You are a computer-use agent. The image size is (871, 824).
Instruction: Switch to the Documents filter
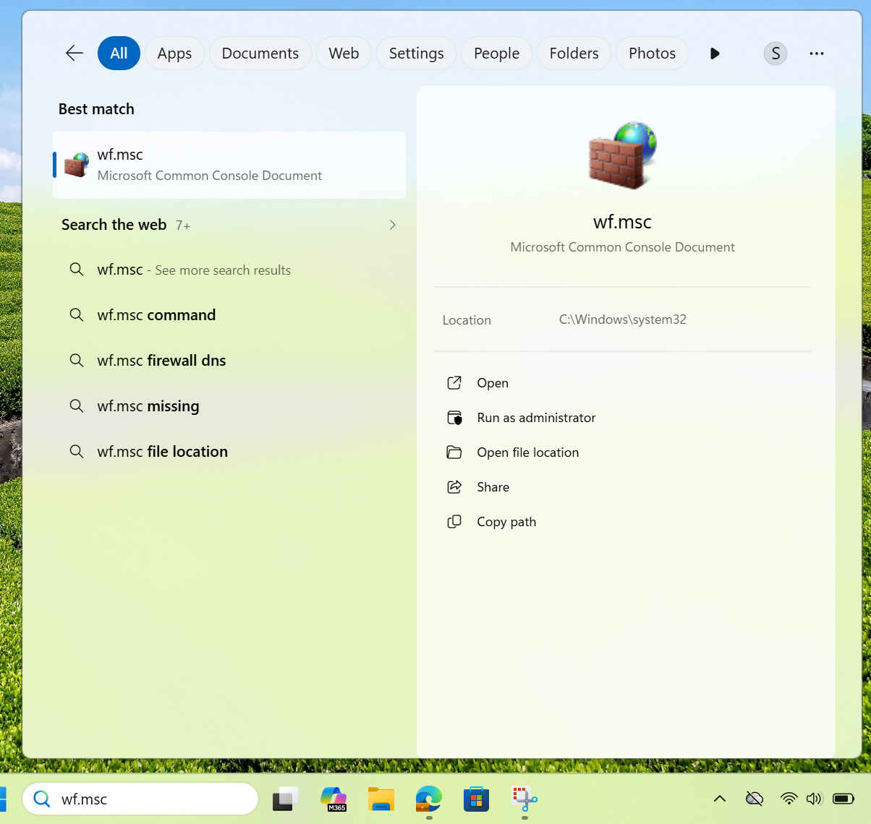tap(260, 53)
